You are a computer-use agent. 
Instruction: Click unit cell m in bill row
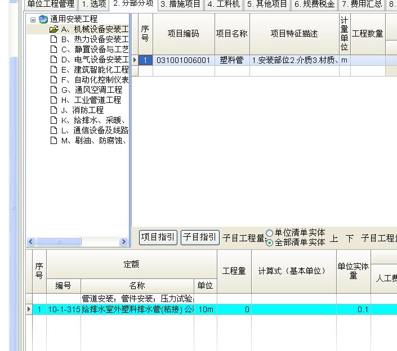tap(345, 60)
